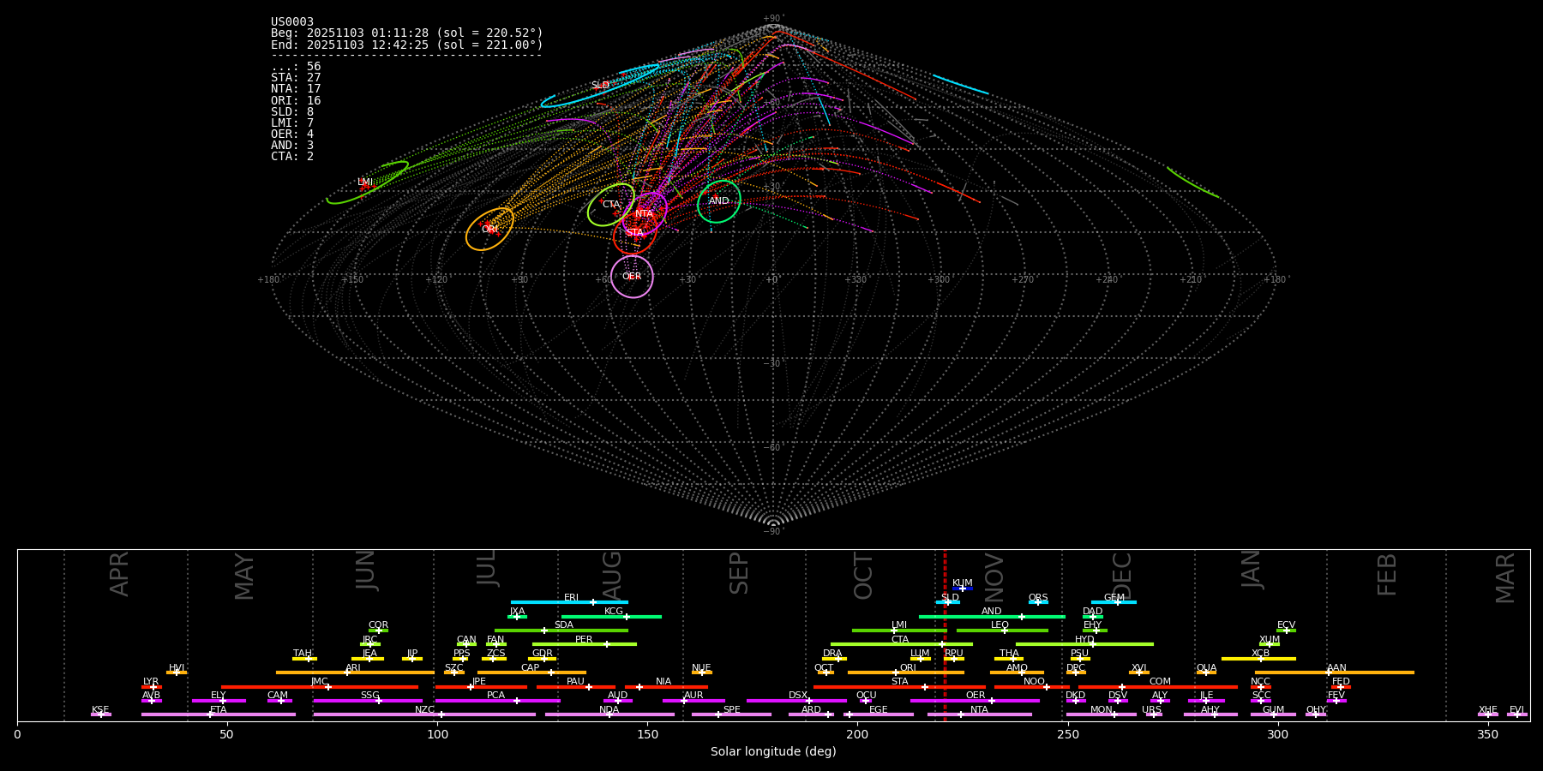1543x771 pixels.
Task: Select the LMI radiant label
Action: [365, 182]
